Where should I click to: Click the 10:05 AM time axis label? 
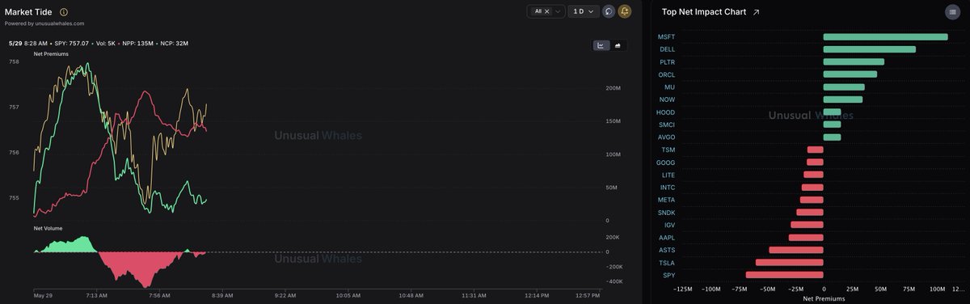point(348,296)
